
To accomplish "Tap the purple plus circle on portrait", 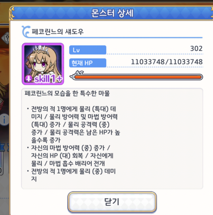I will click(28, 79).
